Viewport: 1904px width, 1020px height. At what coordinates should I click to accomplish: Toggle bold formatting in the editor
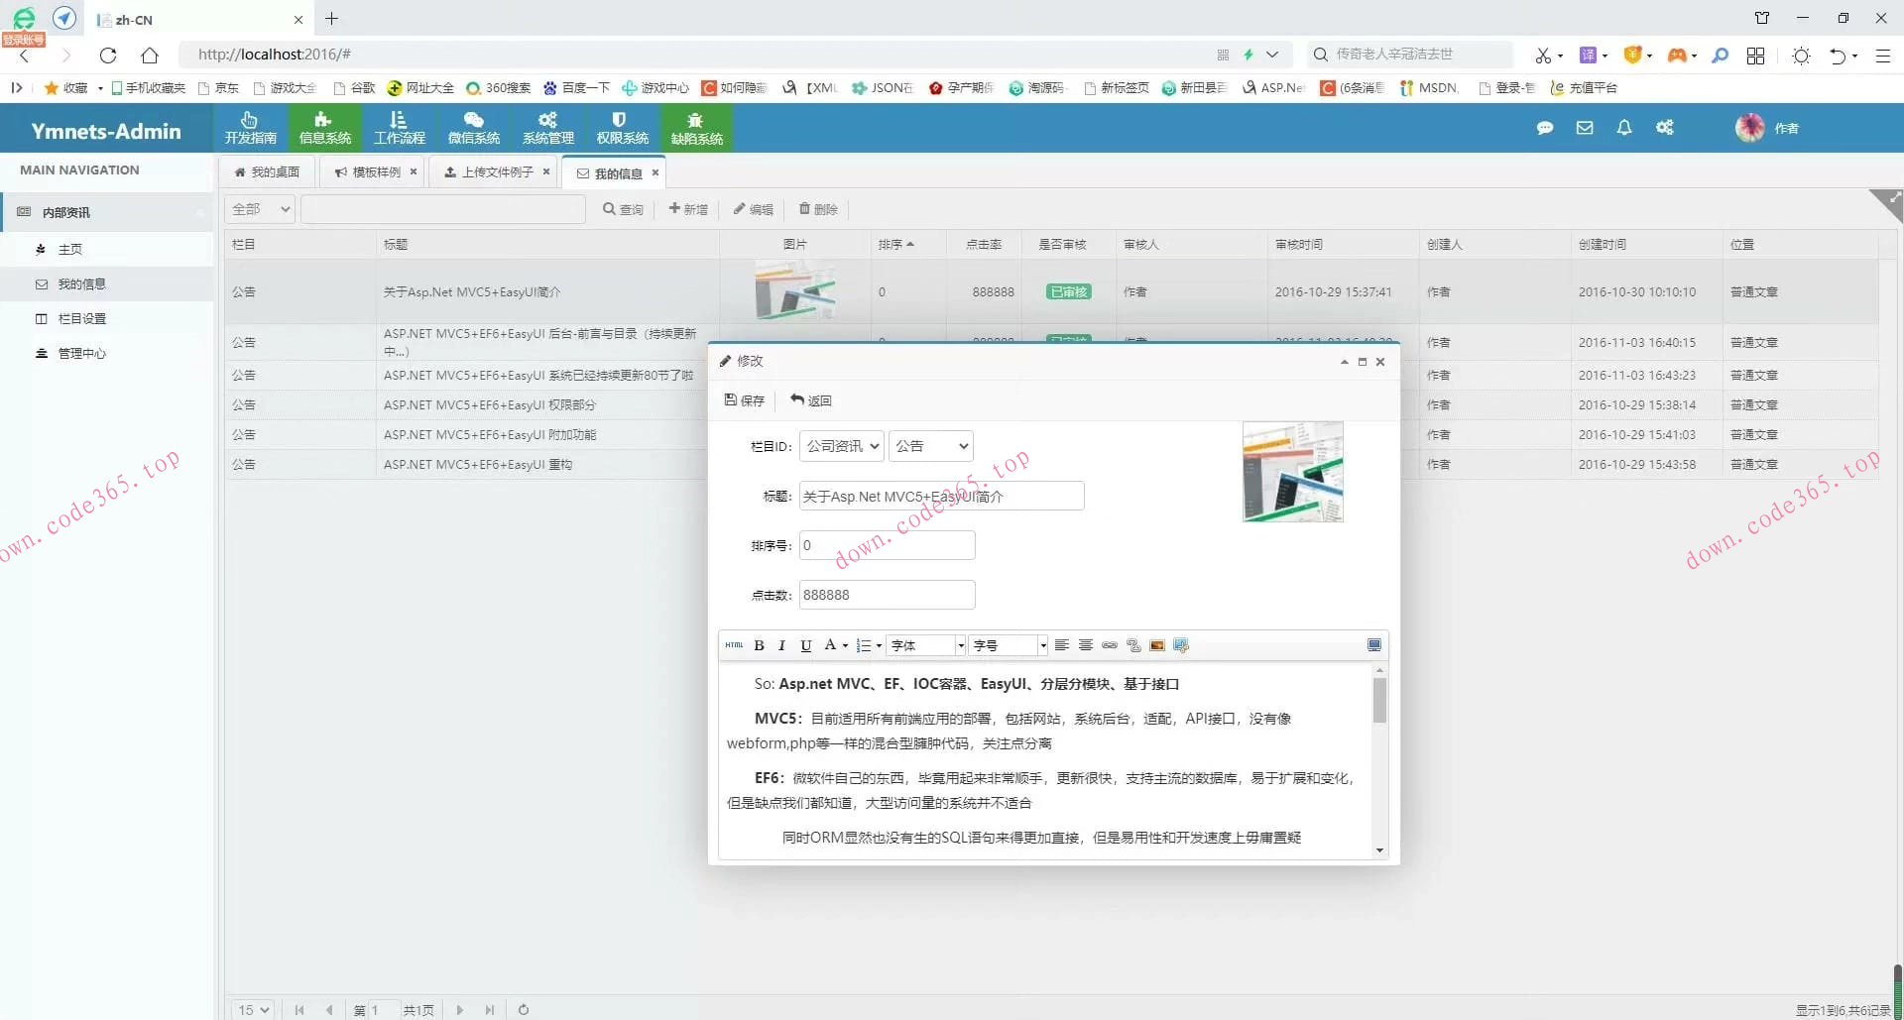point(759,645)
